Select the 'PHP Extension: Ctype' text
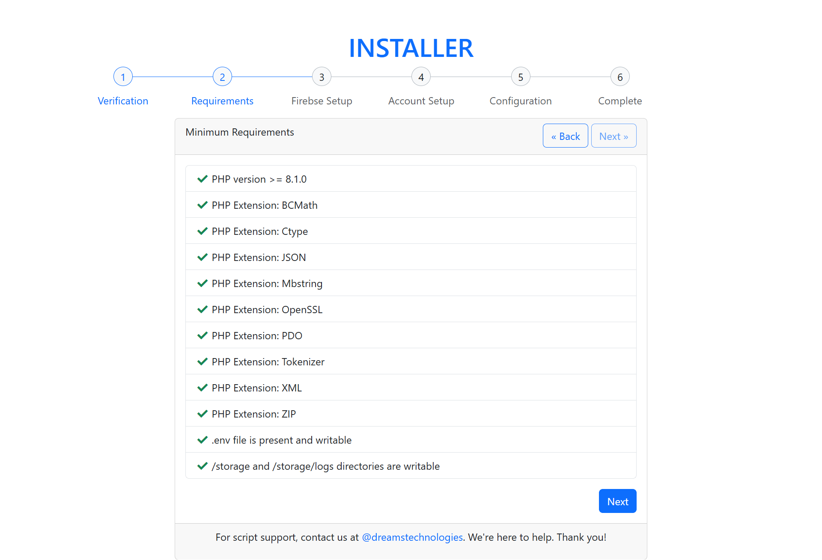 pos(260,231)
